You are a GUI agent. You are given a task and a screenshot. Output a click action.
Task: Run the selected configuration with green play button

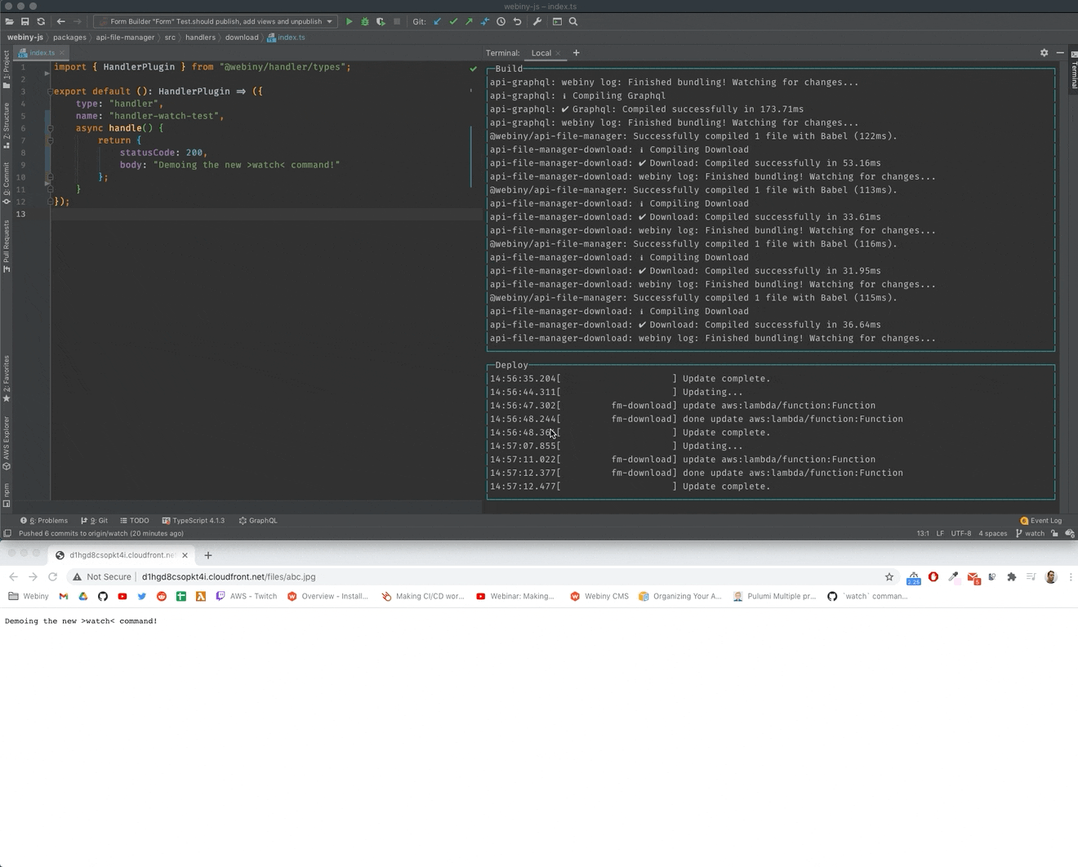350,21
